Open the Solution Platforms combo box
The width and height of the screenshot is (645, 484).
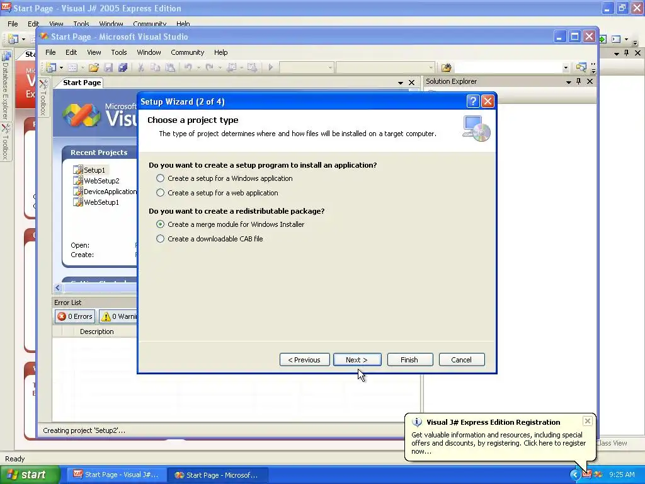385,67
